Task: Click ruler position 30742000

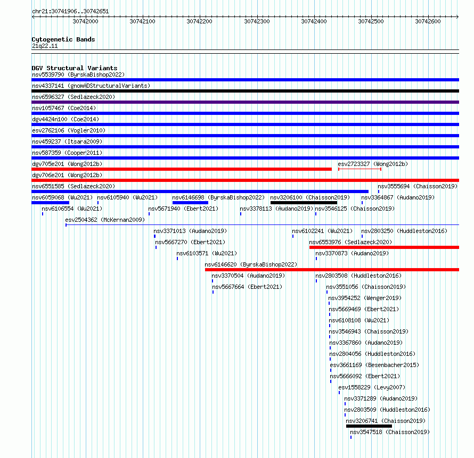Action: [86, 21]
